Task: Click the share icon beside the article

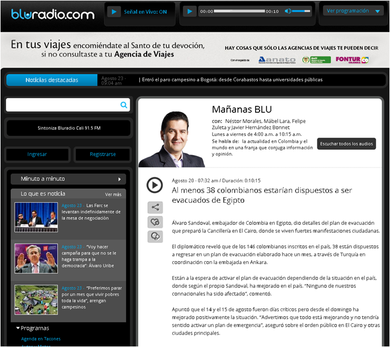Action: (155, 207)
